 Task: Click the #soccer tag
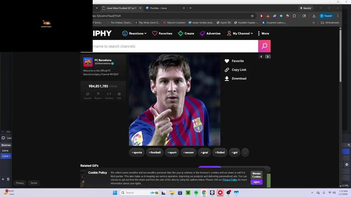pos(189,152)
